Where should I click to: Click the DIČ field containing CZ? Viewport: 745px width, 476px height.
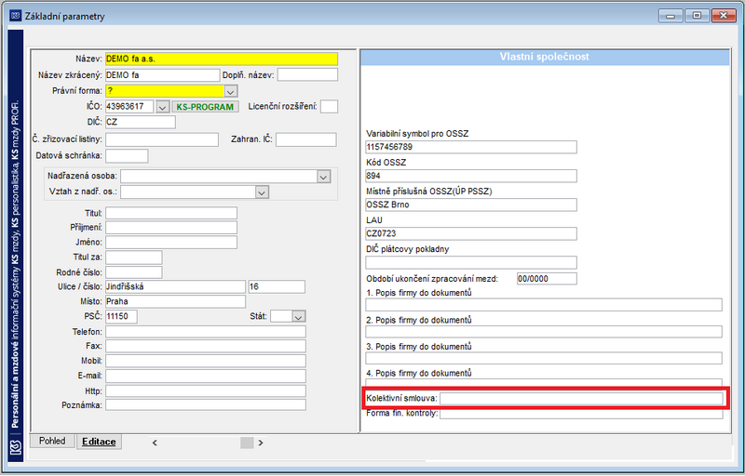141,122
